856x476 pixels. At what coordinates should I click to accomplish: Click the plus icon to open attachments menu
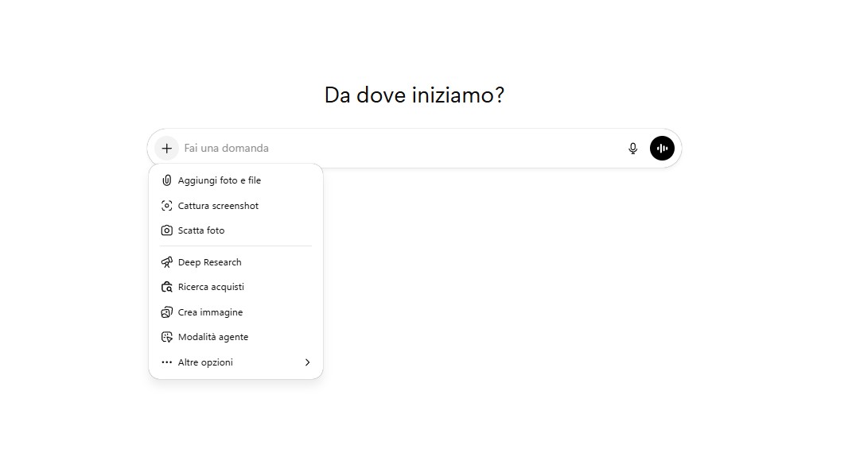[165, 148]
